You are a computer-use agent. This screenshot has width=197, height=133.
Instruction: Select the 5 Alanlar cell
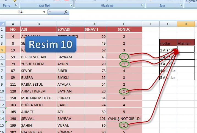pos(168,77)
